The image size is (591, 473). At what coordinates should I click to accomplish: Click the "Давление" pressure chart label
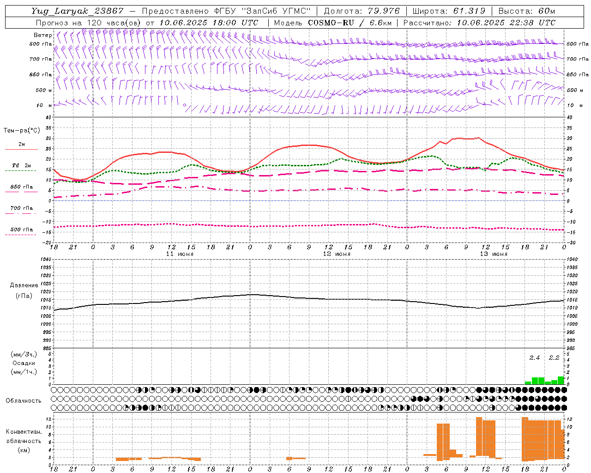coord(24,285)
